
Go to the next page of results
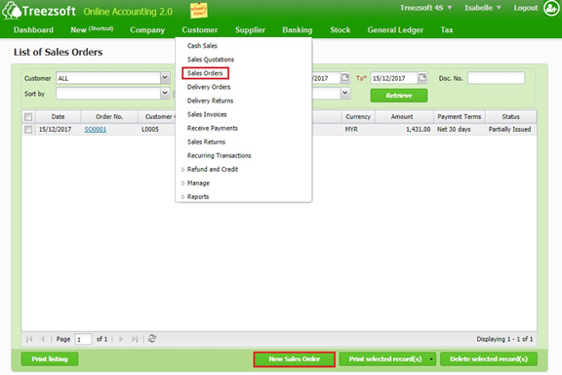(x=121, y=339)
